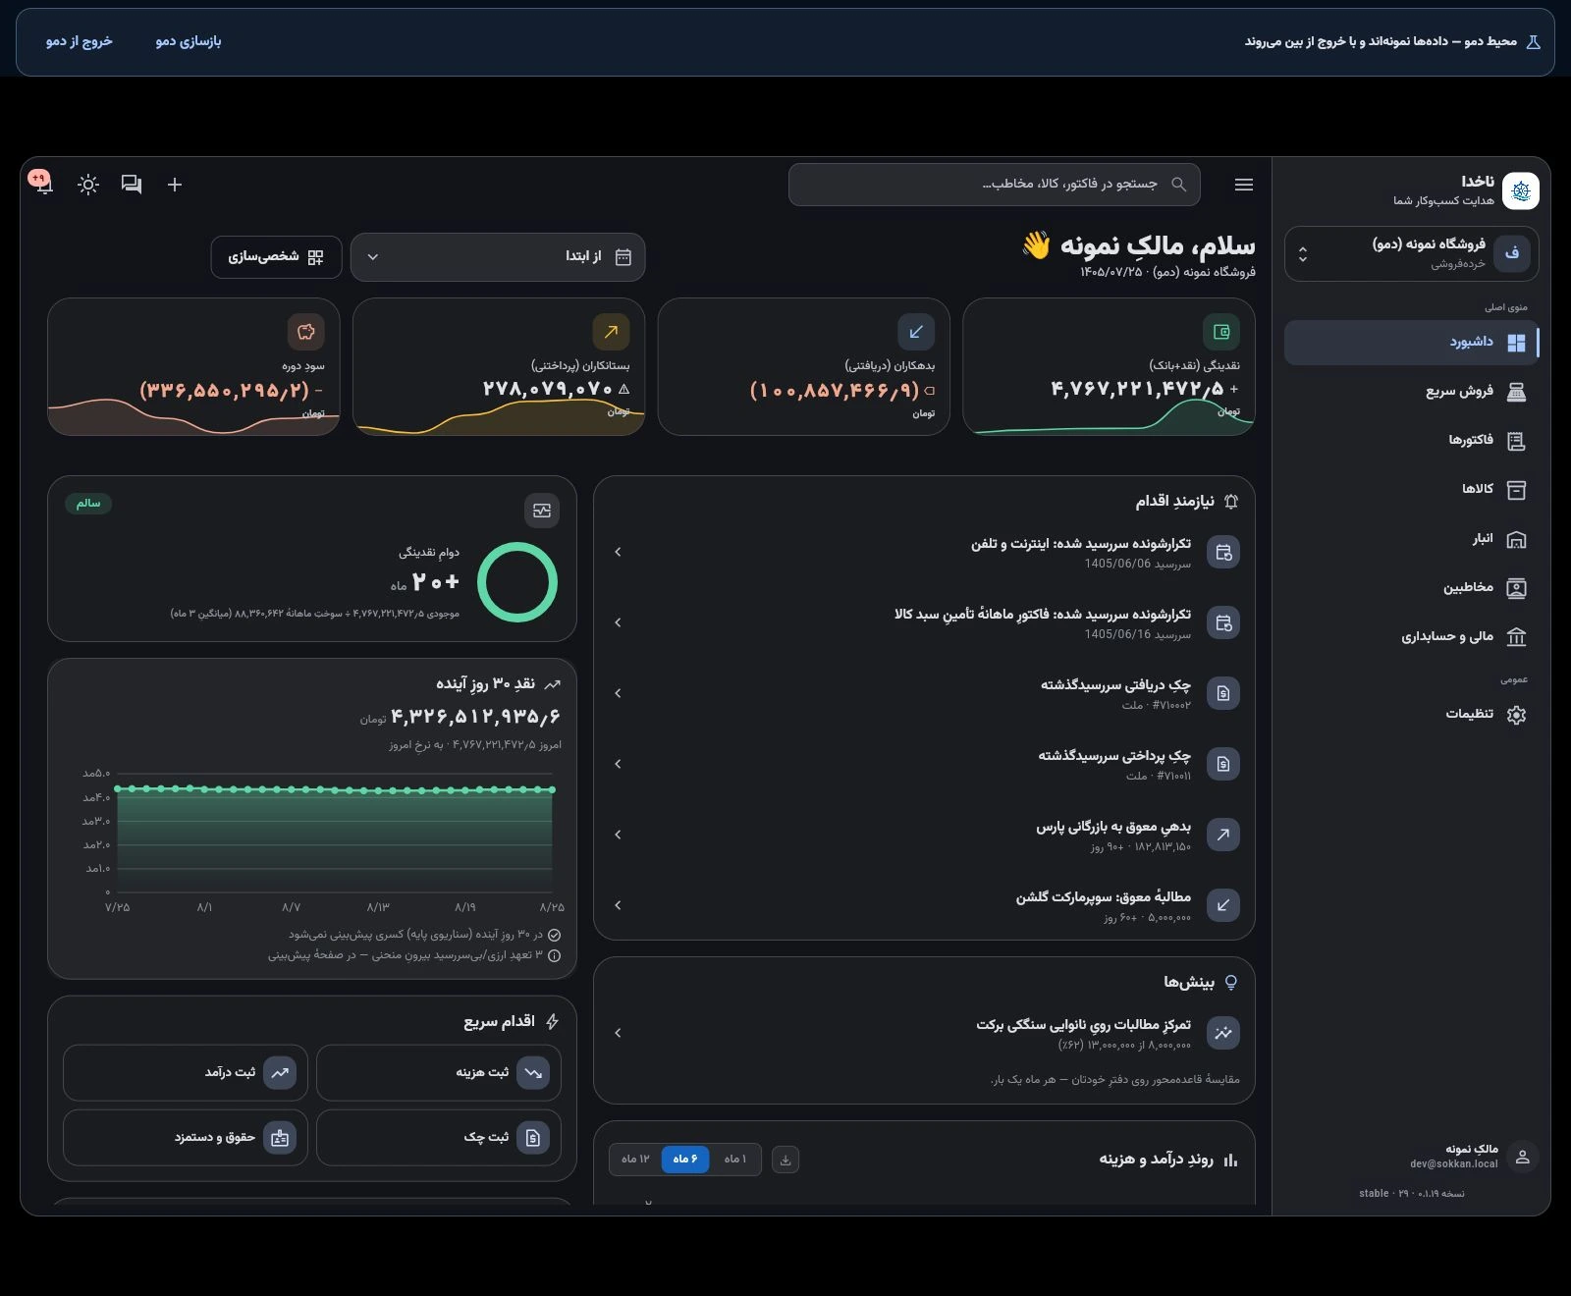The width and height of the screenshot is (1571, 1296).
Task: Click the invoice search input field
Action: 995,185
